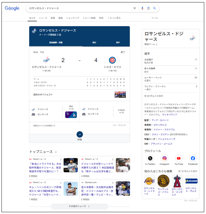The image size is (206, 214).
Task: Open the 「本当にイライラする」大谷 news article
Action: pyautogui.click(x=45, y=167)
